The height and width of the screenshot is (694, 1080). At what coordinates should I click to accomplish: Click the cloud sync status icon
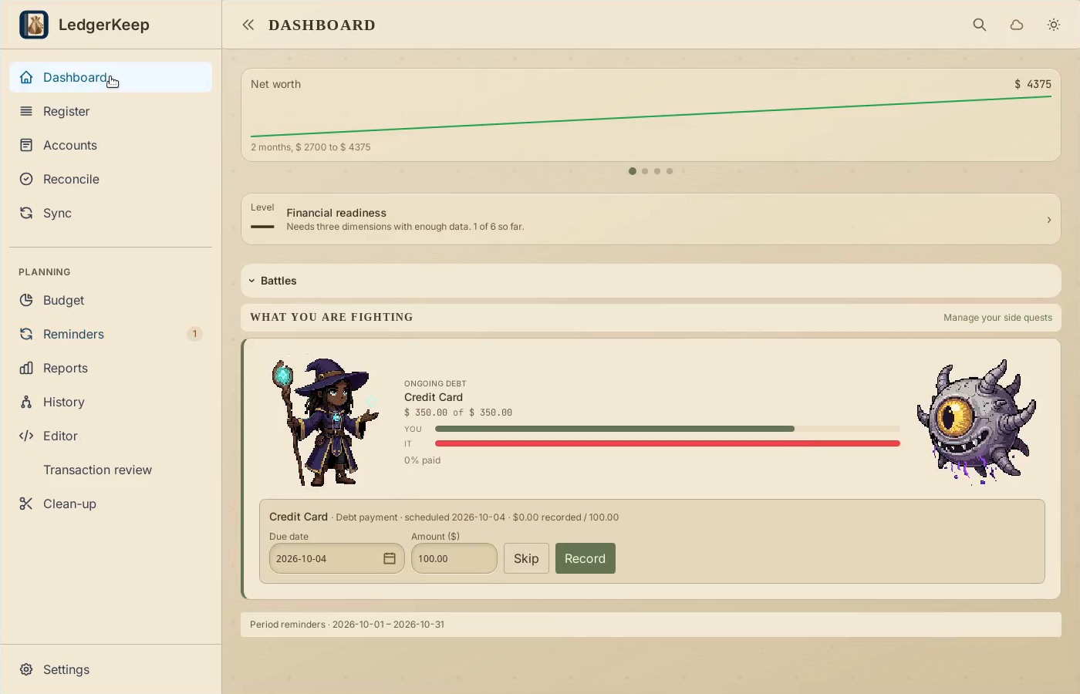[x=1017, y=25]
